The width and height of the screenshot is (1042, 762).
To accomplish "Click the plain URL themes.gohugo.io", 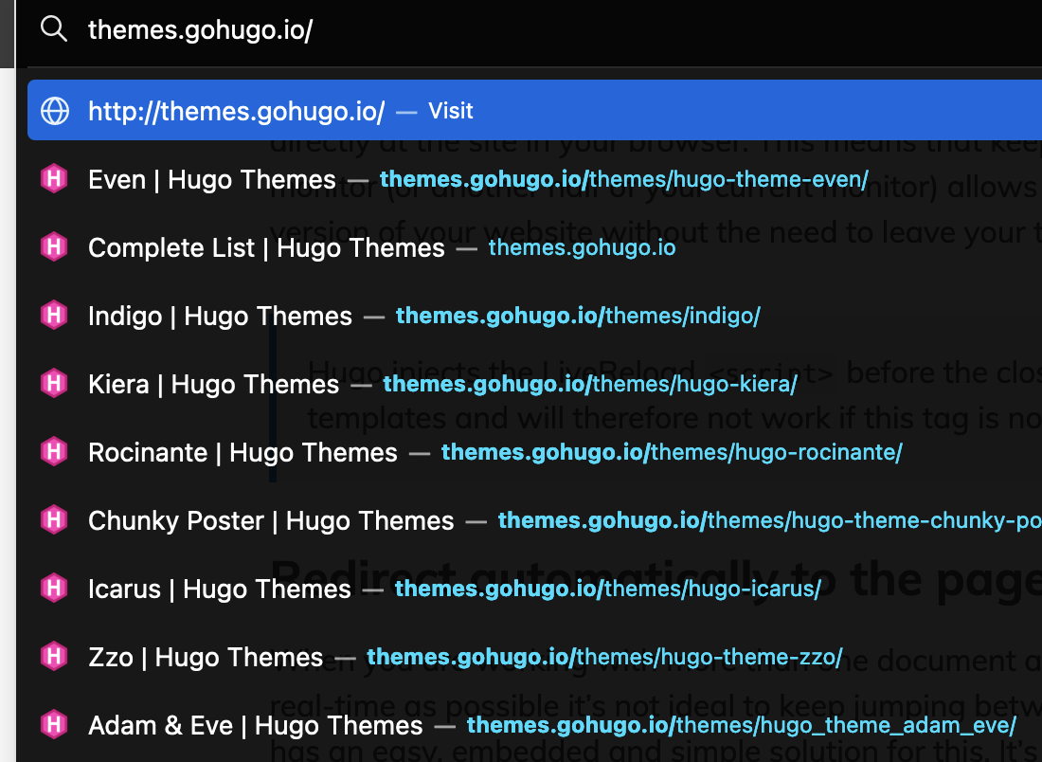I will pos(583,248).
